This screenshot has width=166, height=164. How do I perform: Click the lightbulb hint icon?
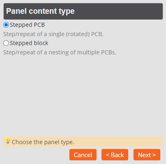[x=8, y=141]
